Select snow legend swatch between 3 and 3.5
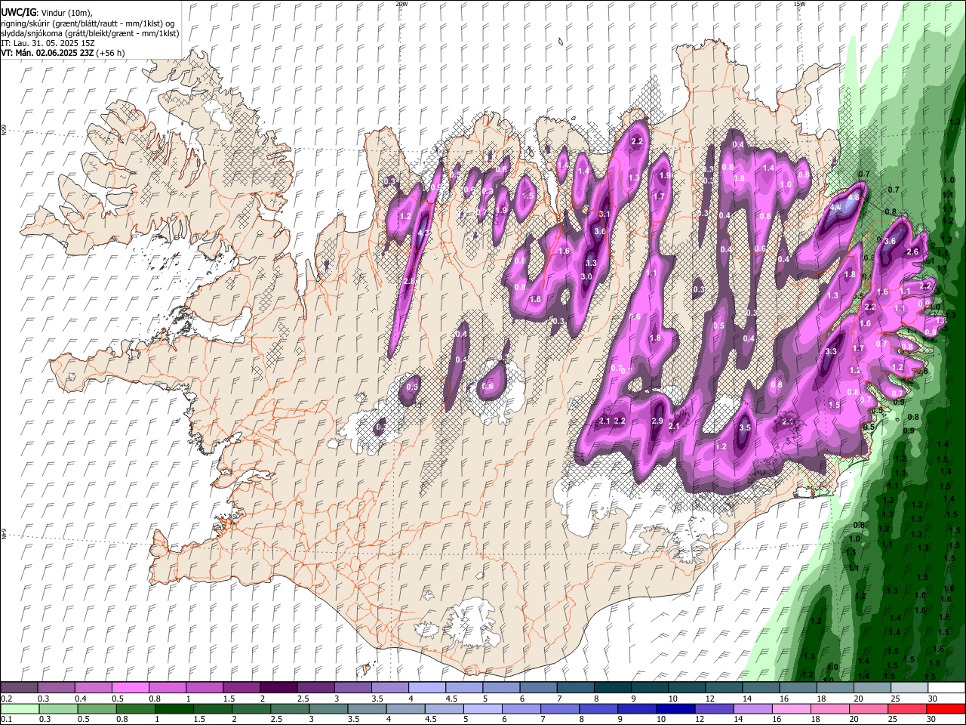966x725 pixels. (x=352, y=688)
